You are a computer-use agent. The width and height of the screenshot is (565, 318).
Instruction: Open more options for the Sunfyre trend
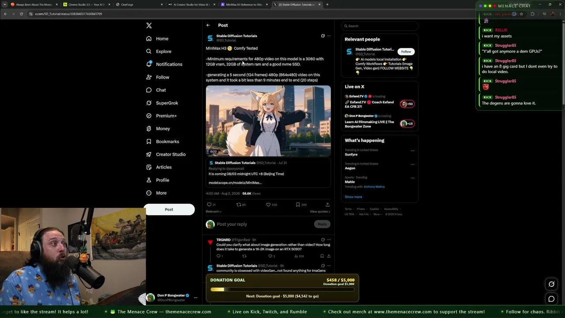[x=413, y=151]
